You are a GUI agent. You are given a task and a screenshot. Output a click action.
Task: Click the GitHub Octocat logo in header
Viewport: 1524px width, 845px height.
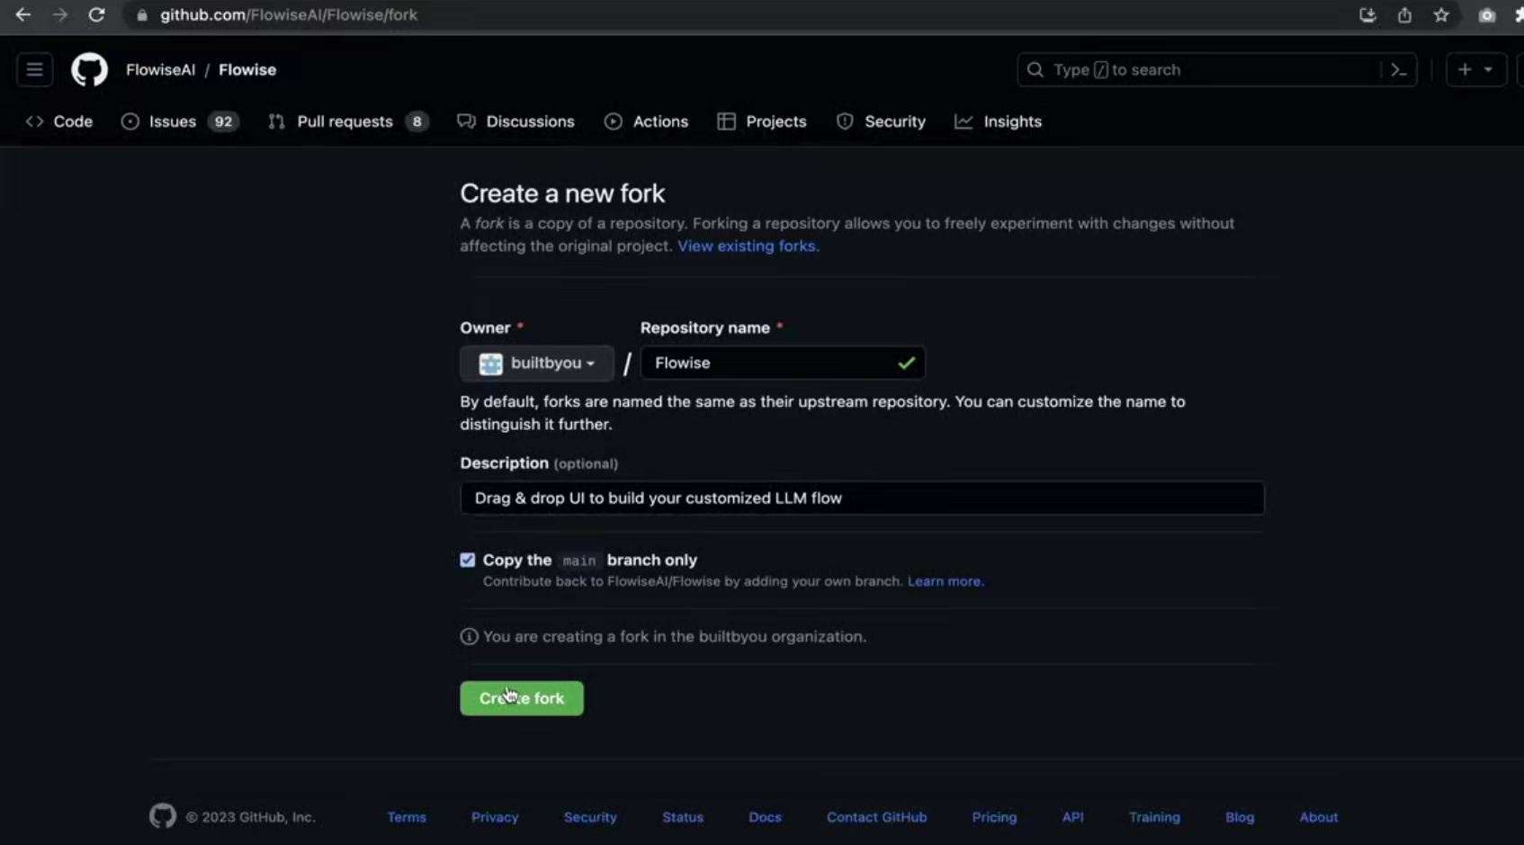pos(89,69)
